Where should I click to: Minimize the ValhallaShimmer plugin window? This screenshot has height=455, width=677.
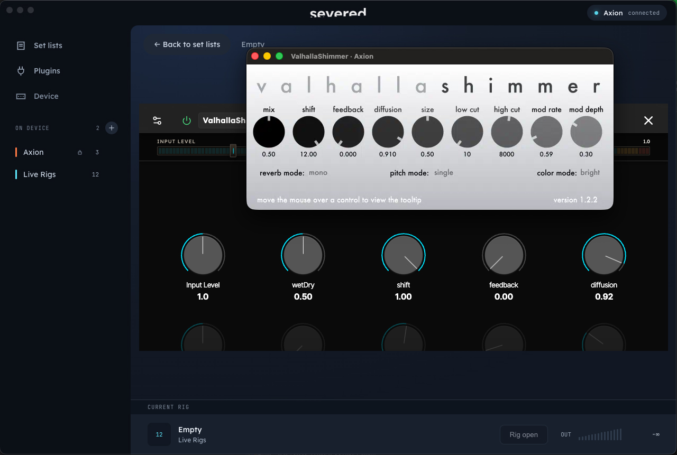267,56
